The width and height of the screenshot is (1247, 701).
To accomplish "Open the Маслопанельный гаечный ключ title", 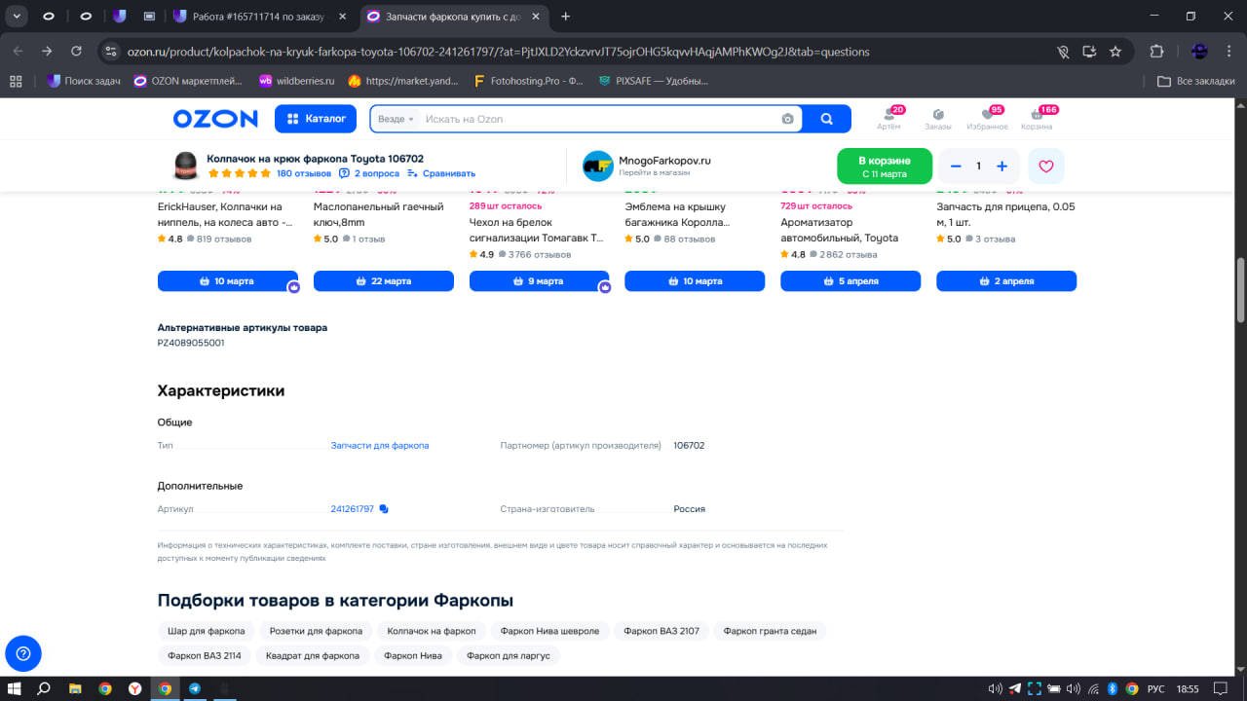I will (379, 214).
